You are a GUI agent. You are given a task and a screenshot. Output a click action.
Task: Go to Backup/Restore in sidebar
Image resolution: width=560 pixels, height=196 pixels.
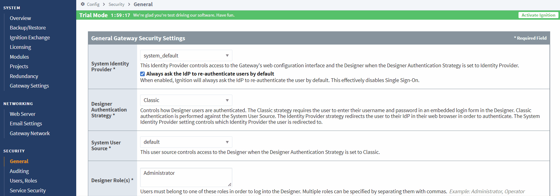tap(28, 28)
